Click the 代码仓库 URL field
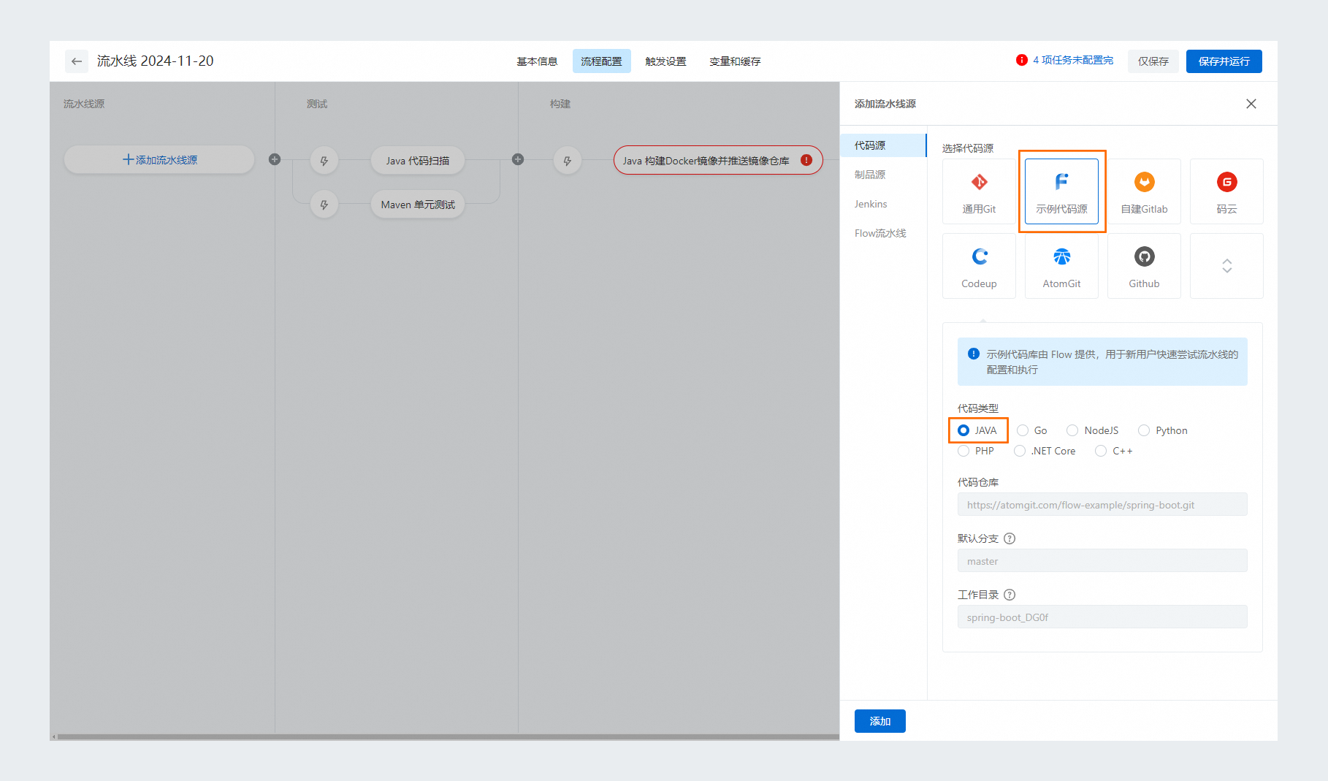The height and width of the screenshot is (781, 1328). coord(1102,505)
